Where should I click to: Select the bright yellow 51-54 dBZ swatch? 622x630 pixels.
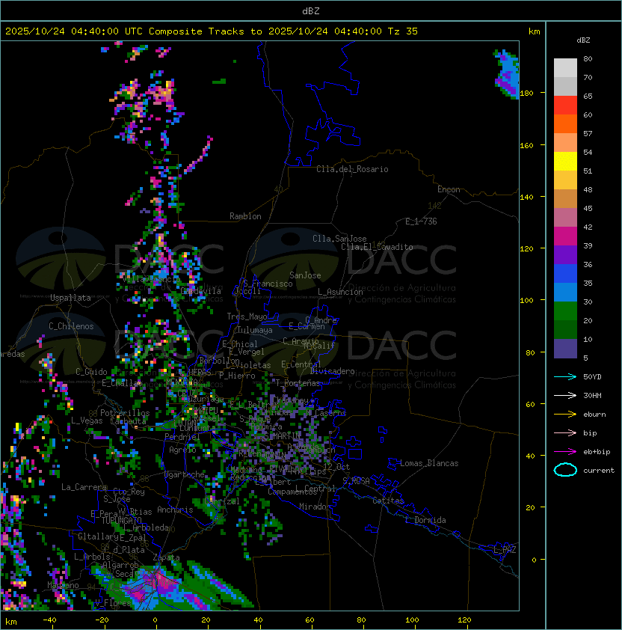(x=565, y=162)
